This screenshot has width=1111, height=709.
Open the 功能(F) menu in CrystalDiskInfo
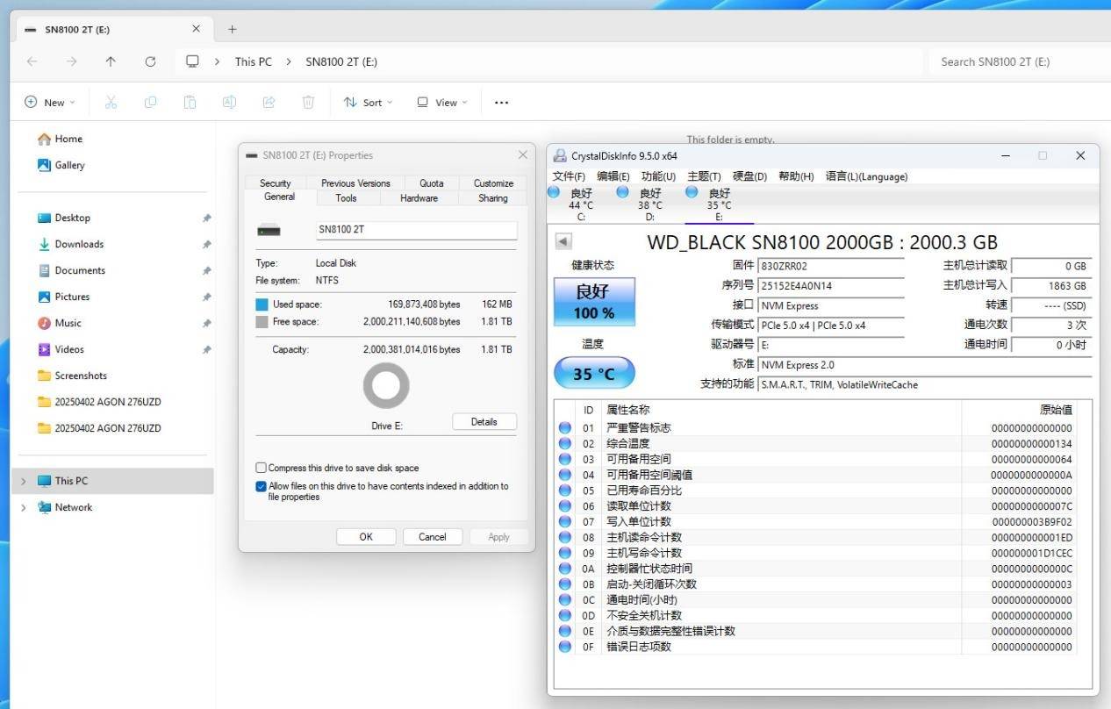(x=658, y=176)
